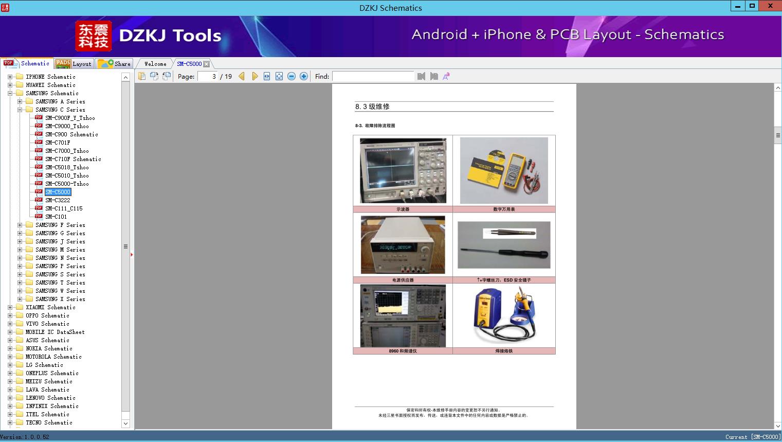Zoom out with the minus icon
Screen dimensions: 782x442
coord(292,76)
